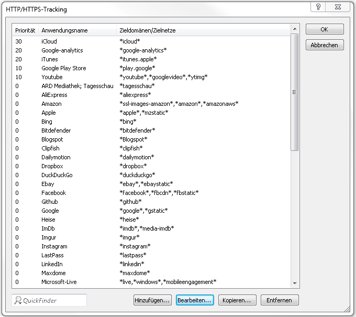356x317 pixels.
Task: Type in the QuickFinder search field
Action: point(52,300)
